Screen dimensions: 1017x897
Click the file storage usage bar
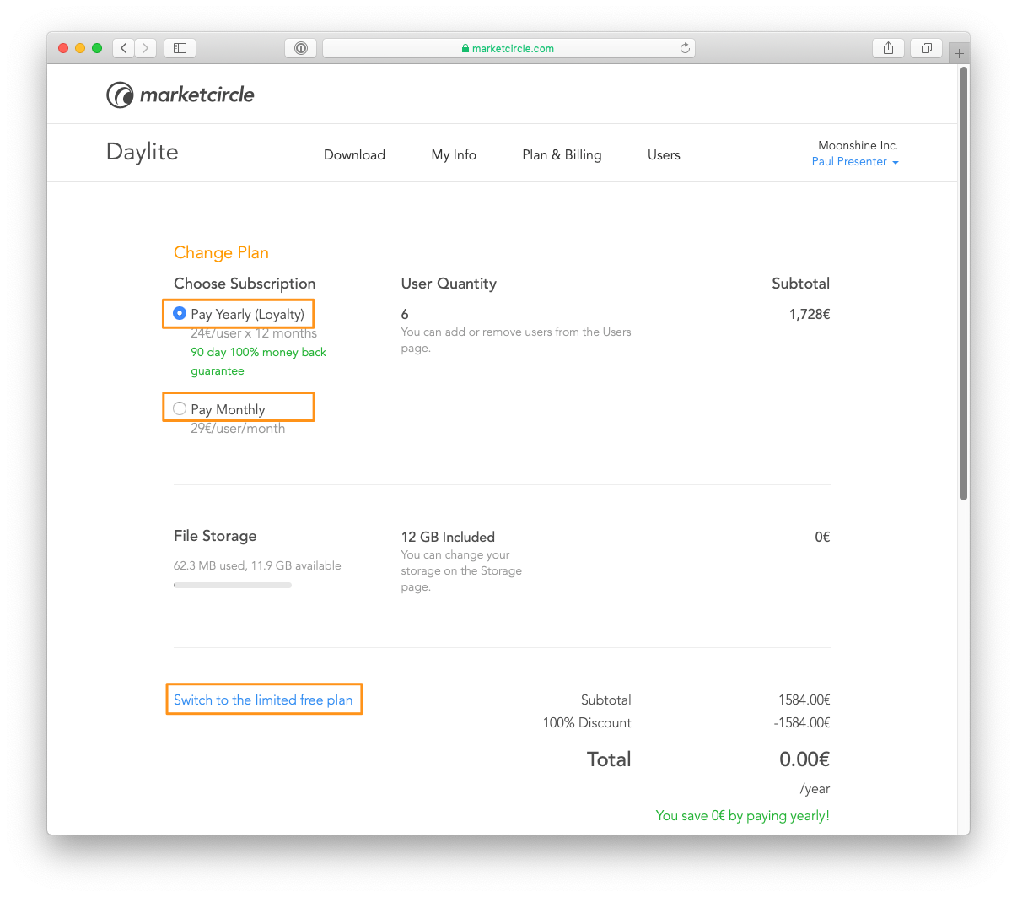pos(233,585)
